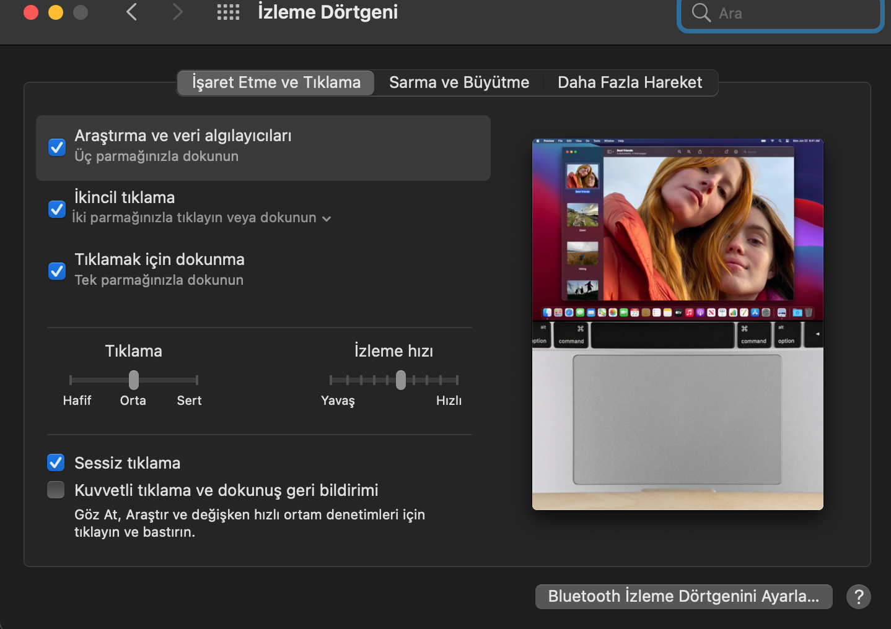This screenshot has height=629, width=891.
Task: Click the İzleme hızı slider handle
Action: (x=401, y=380)
